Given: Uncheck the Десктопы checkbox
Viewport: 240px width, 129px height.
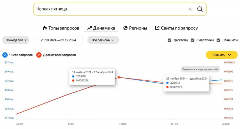Looking at the screenshot, I should pyautogui.click(x=169, y=40).
